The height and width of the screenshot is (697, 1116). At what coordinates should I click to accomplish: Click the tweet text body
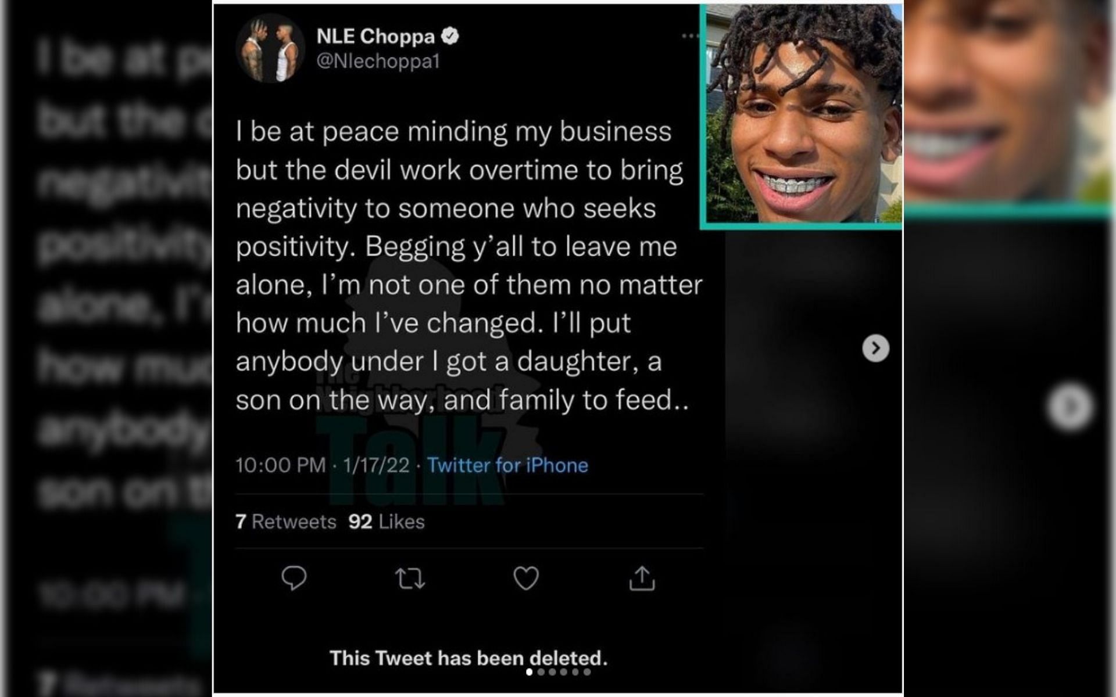coord(468,265)
